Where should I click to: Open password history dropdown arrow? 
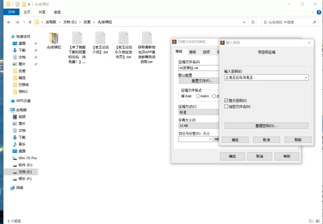point(306,77)
